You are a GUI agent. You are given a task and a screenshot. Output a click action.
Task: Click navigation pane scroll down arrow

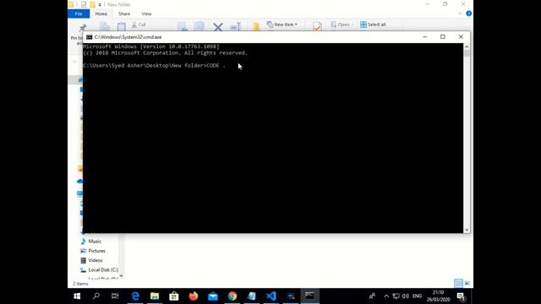click(x=121, y=276)
